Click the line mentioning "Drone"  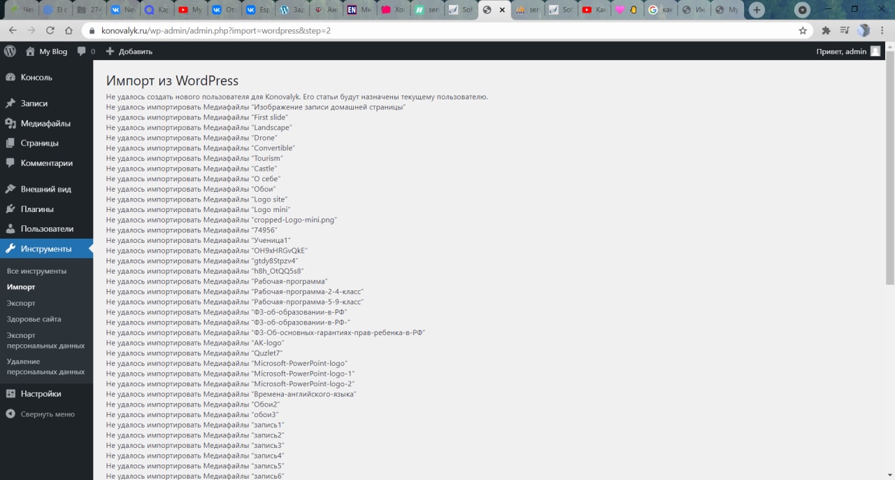pos(192,138)
